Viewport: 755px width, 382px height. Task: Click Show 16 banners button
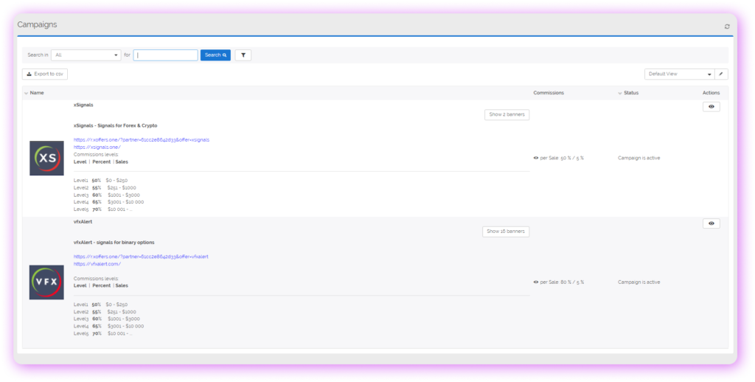click(x=506, y=232)
